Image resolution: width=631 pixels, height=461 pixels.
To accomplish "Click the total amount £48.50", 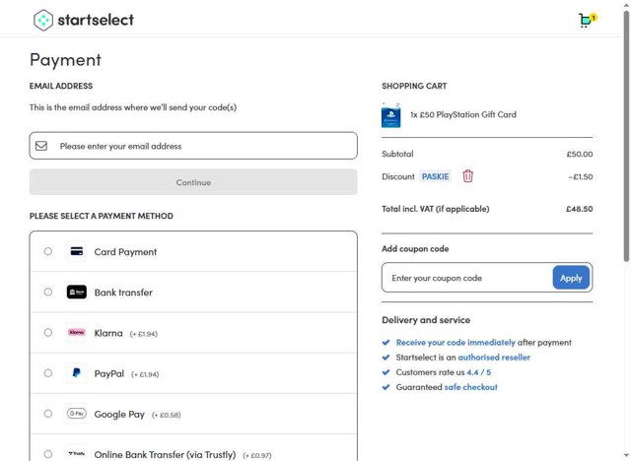I will point(579,209).
